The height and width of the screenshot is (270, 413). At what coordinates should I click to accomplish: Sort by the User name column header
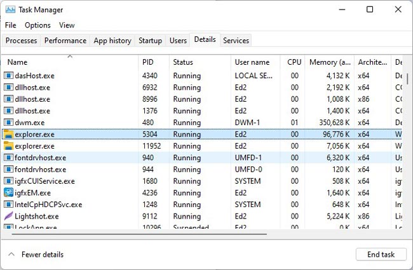pos(255,62)
